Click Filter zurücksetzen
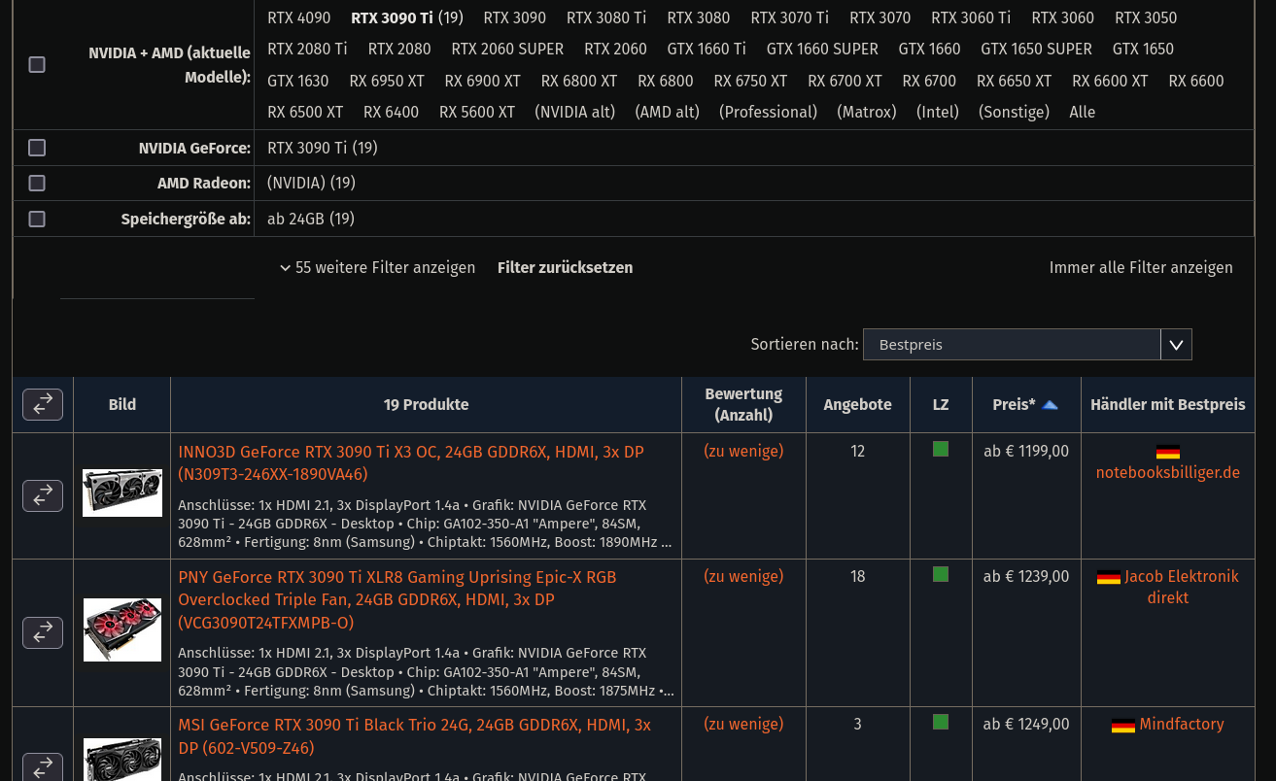 tap(565, 268)
